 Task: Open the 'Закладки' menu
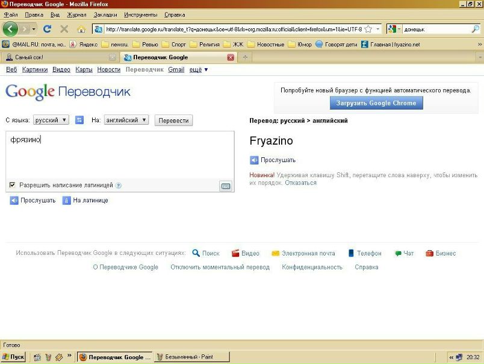105,14
